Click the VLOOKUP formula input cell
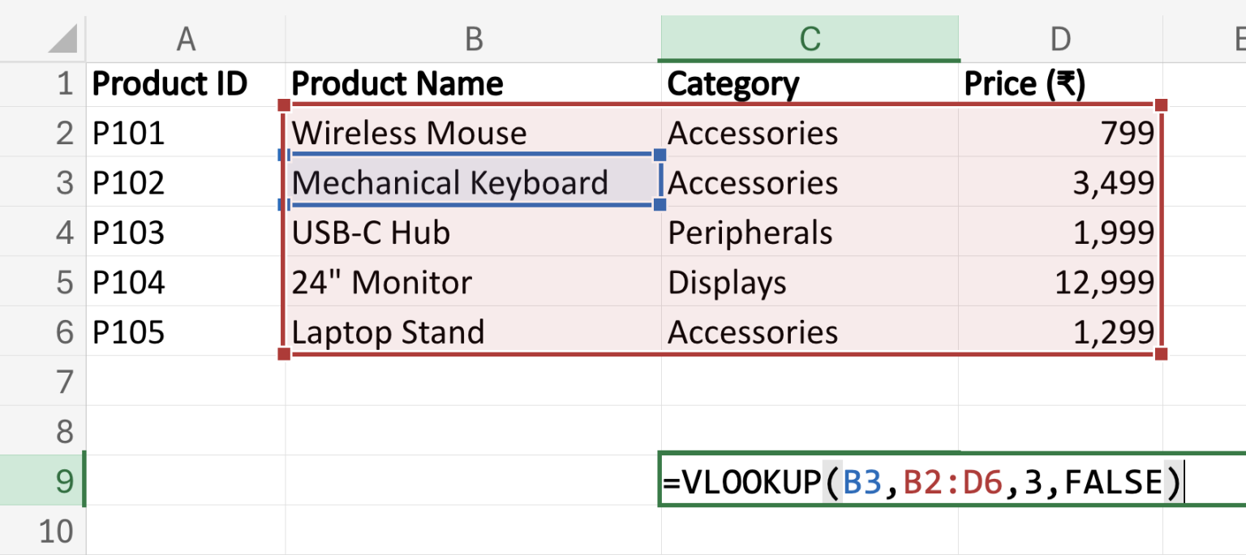 click(x=953, y=481)
